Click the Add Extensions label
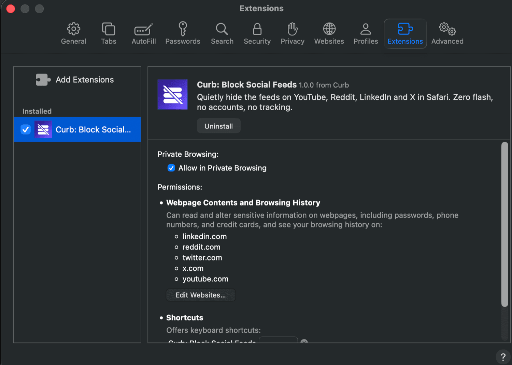This screenshot has width=512, height=365. 85,80
